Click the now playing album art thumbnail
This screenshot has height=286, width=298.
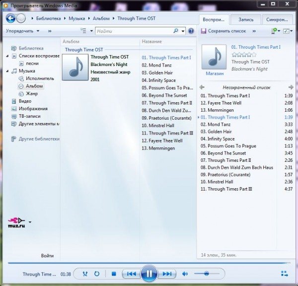point(214,57)
